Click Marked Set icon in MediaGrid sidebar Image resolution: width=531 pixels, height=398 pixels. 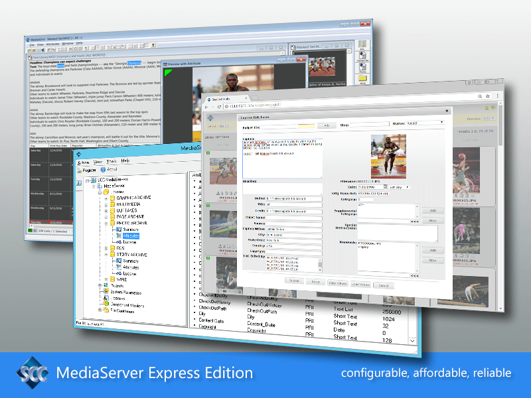click(x=362, y=56)
